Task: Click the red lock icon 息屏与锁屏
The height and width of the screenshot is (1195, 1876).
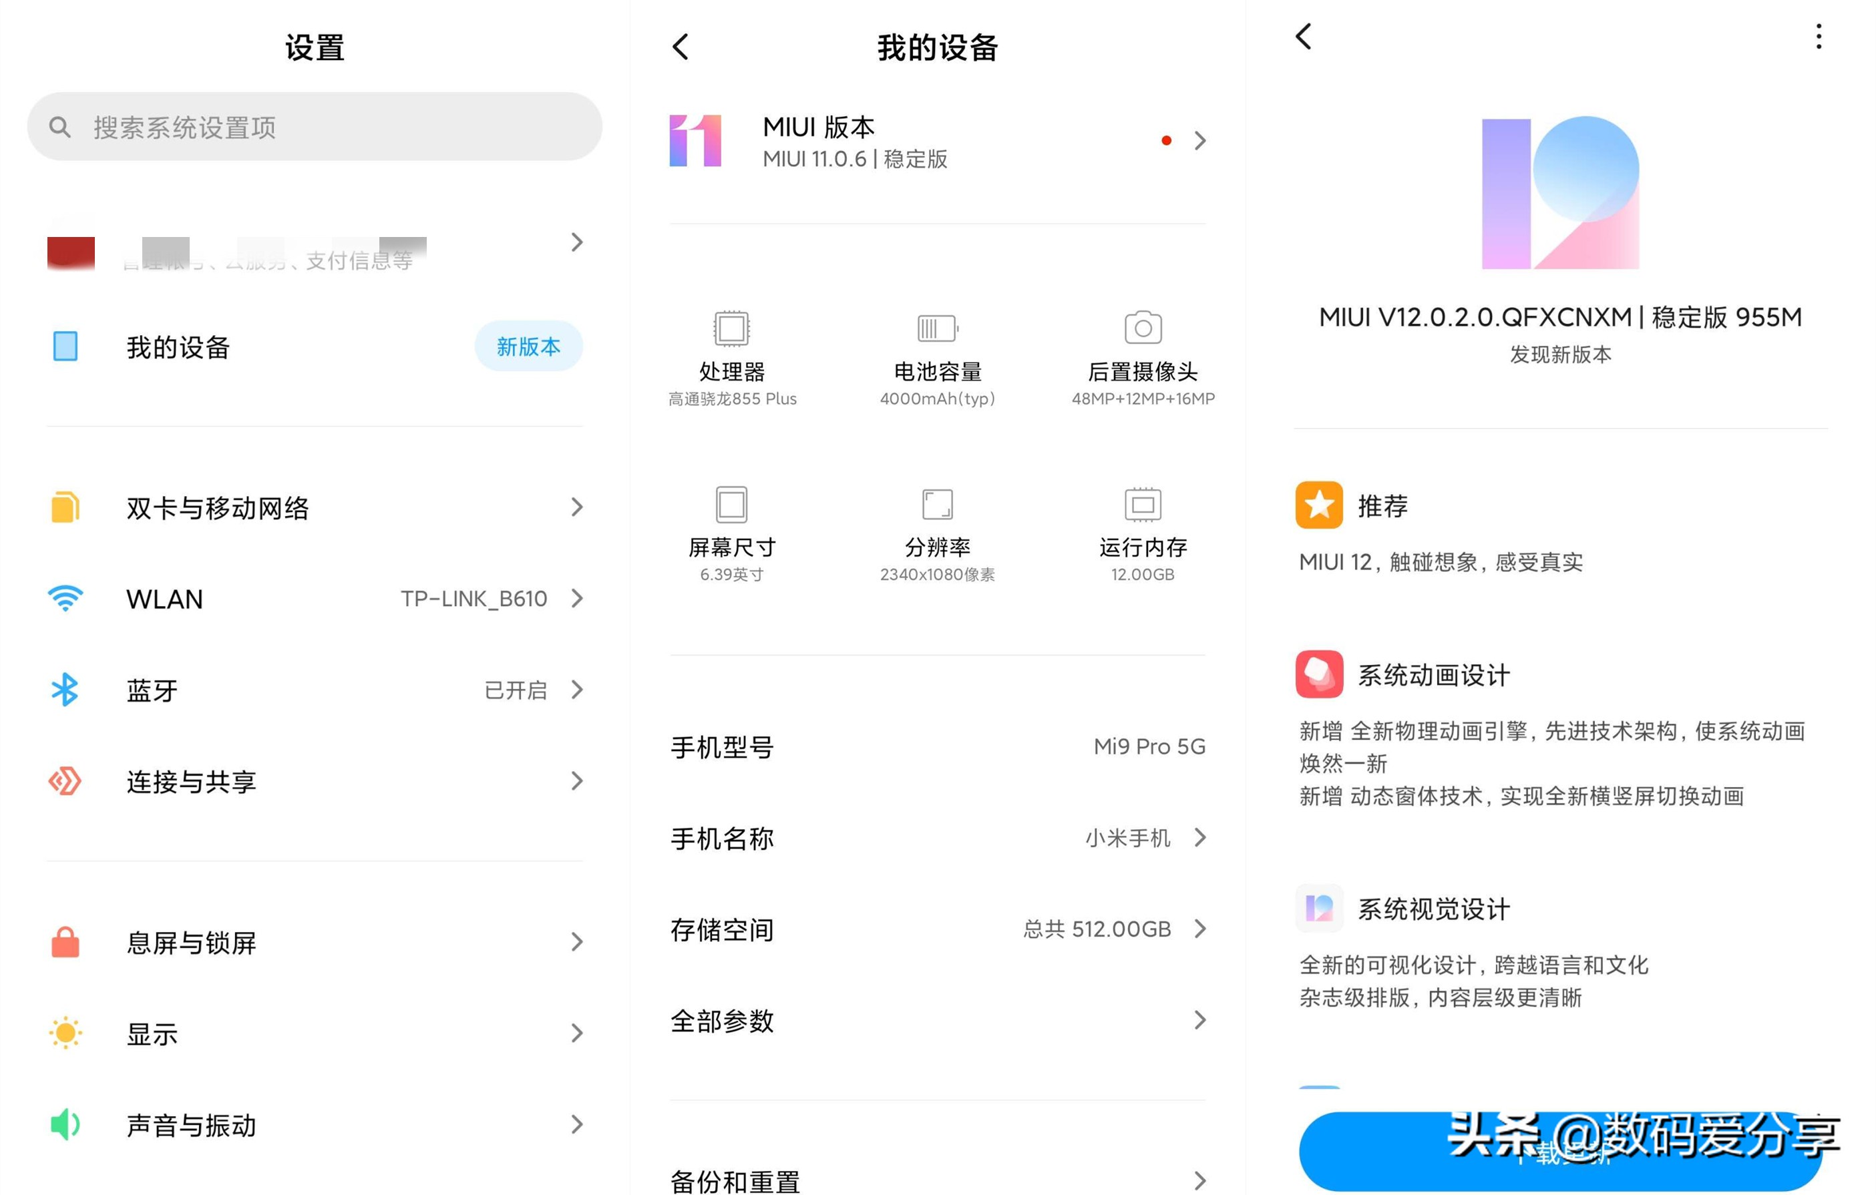Action: 65,942
